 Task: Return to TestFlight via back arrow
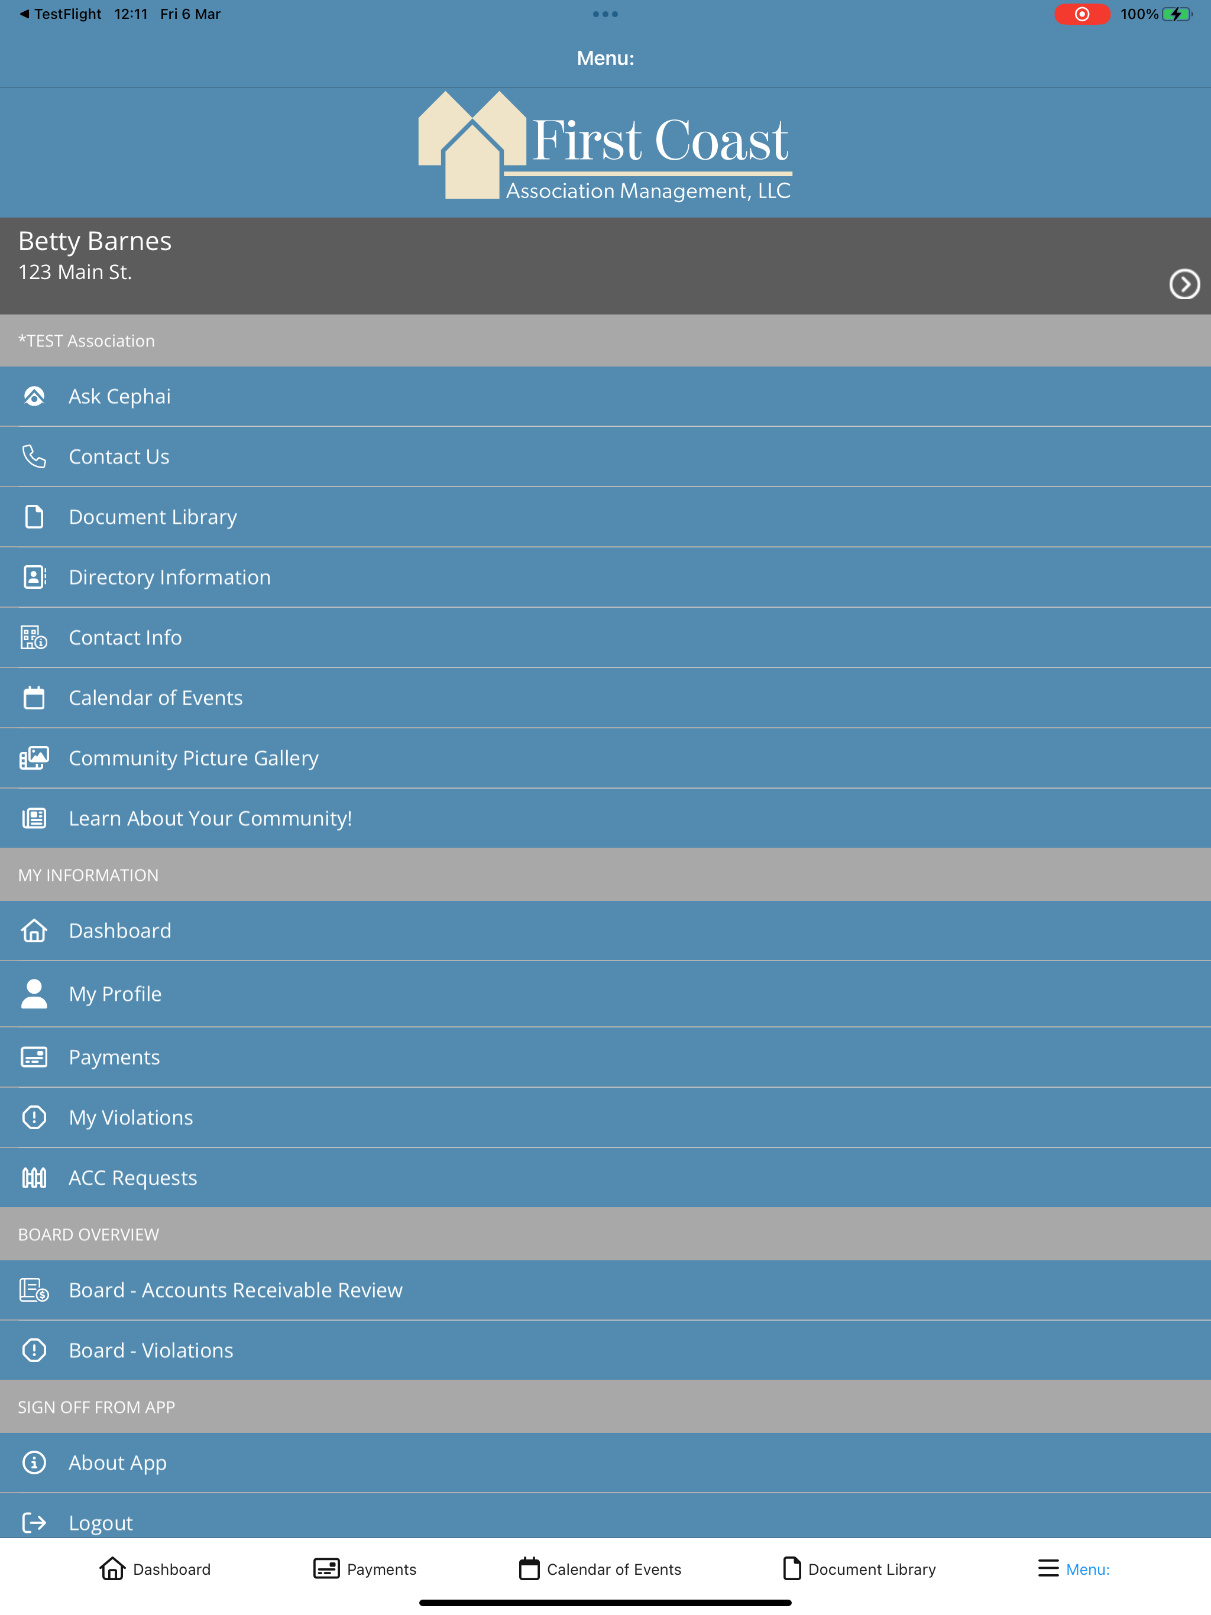60,14
